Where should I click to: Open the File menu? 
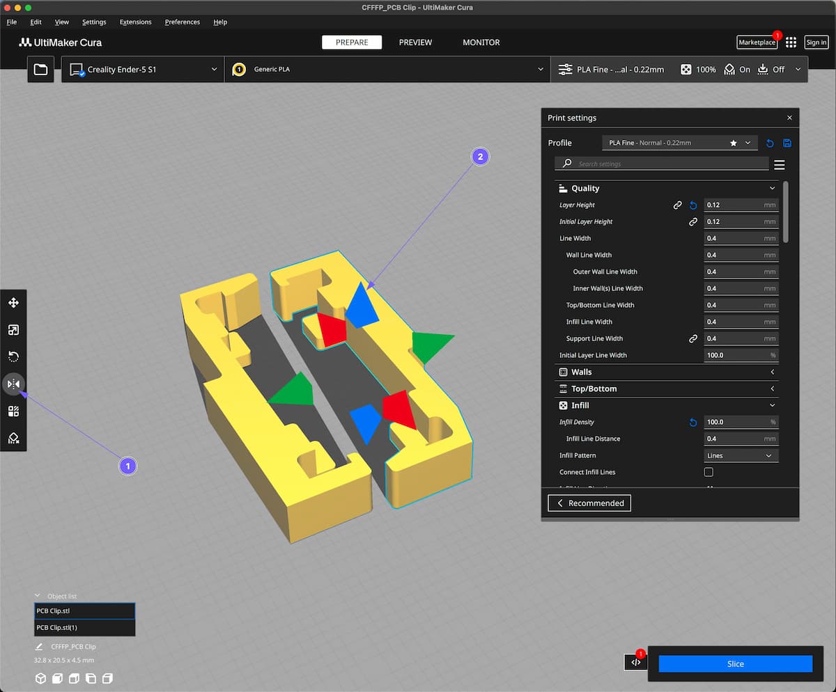(12, 22)
